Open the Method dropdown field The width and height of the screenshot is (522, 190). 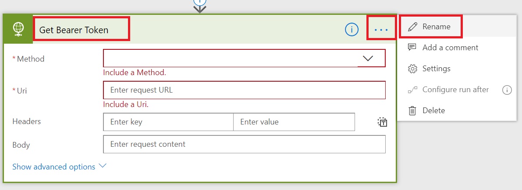pos(245,59)
